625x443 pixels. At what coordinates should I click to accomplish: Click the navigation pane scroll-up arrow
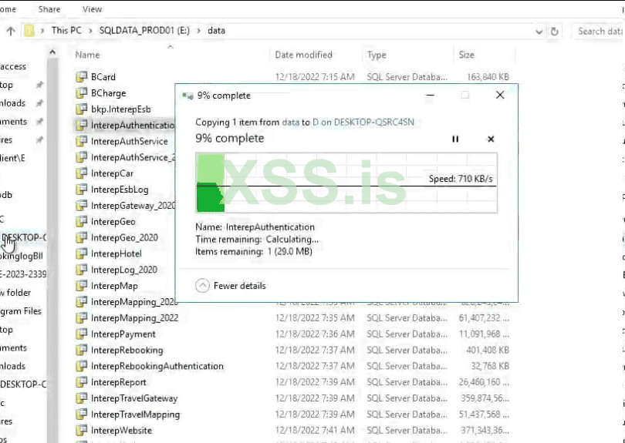[x=52, y=52]
